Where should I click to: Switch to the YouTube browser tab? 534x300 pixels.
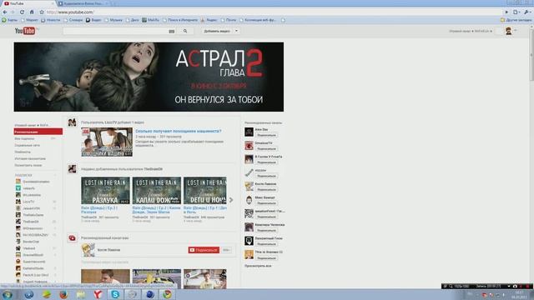[x=28, y=3]
